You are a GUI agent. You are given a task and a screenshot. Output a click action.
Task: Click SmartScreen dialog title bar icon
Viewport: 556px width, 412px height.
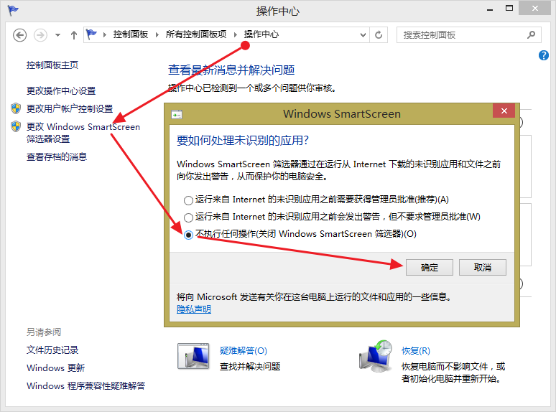(177, 114)
